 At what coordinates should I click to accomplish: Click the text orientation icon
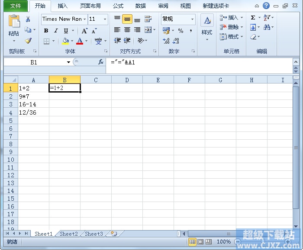141,41
